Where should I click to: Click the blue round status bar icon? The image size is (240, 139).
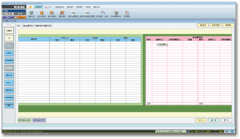188,131
